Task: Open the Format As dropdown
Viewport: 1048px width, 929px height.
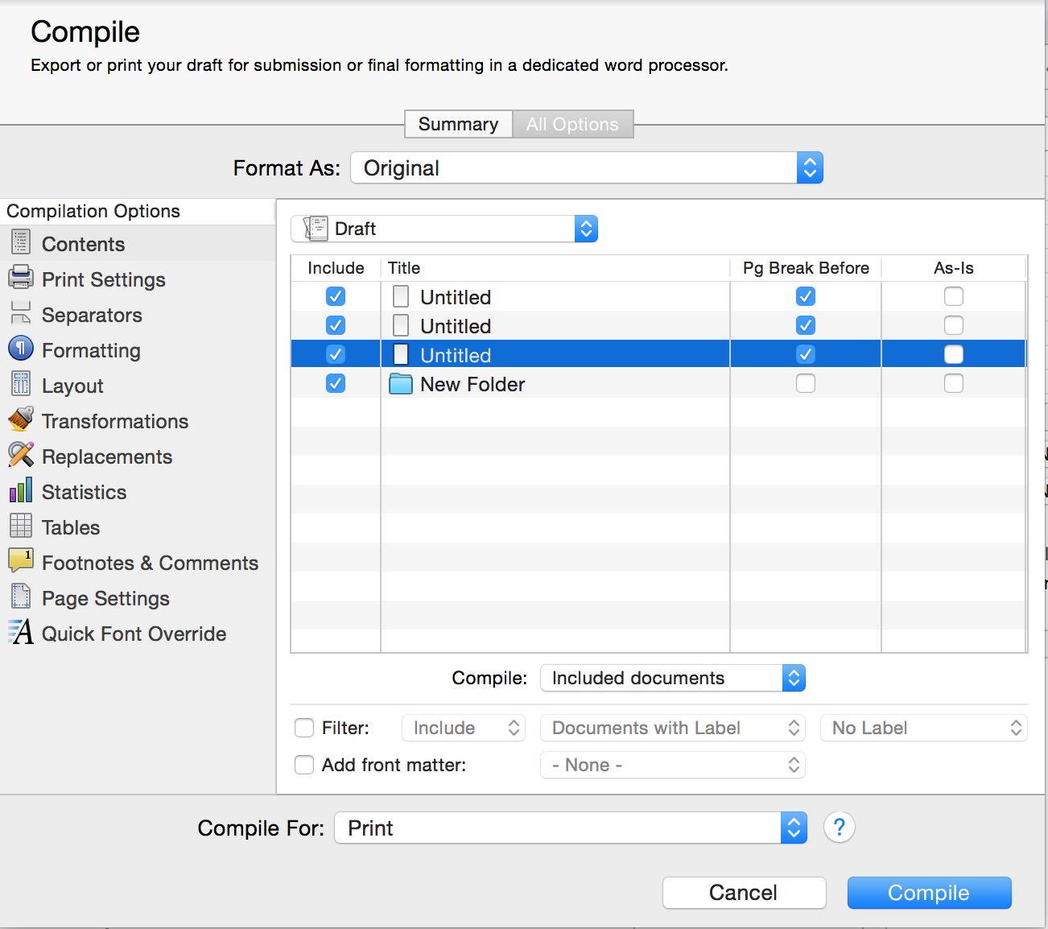Action: 587,167
